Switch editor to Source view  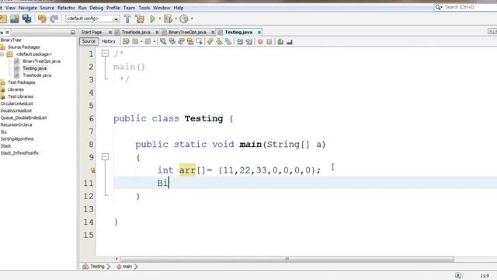[89, 41]
